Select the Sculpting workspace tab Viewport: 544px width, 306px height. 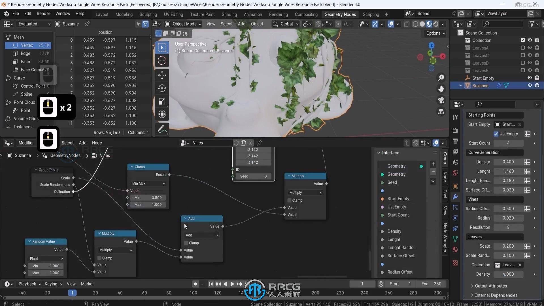click(x=149, y=14)
